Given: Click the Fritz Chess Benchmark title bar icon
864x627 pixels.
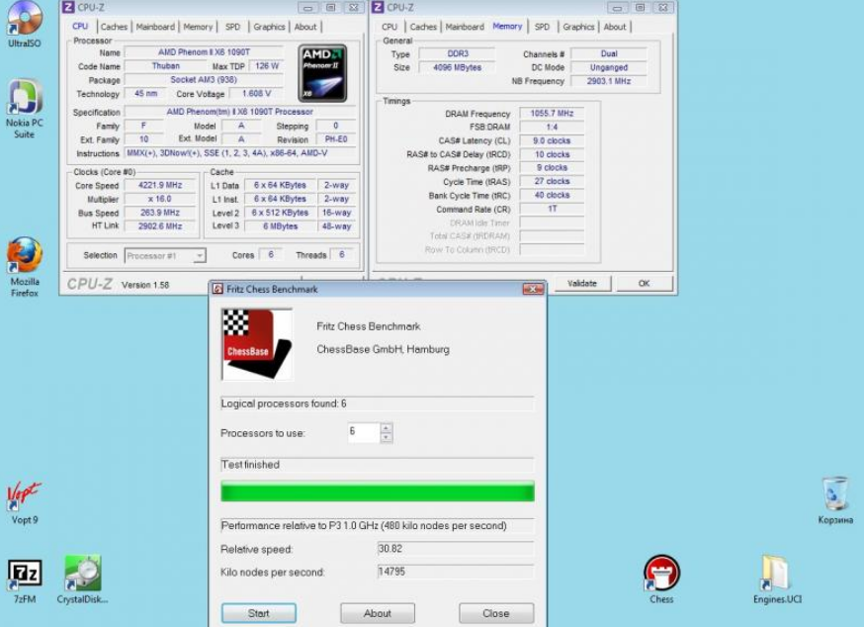Looking at the screenshot, I should coord(217,289).
